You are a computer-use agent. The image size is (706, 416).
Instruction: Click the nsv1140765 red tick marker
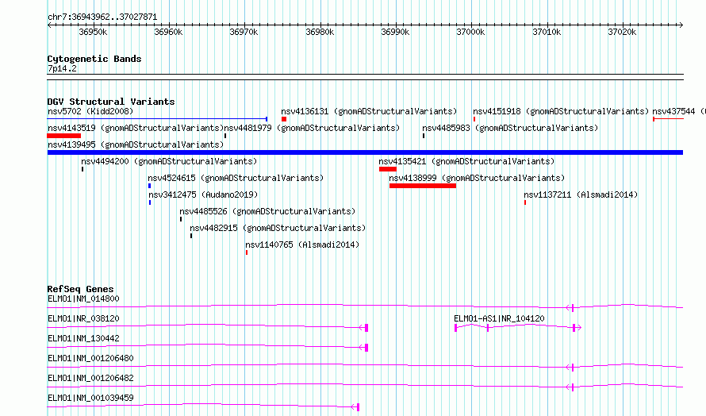[x=247, y=252]
